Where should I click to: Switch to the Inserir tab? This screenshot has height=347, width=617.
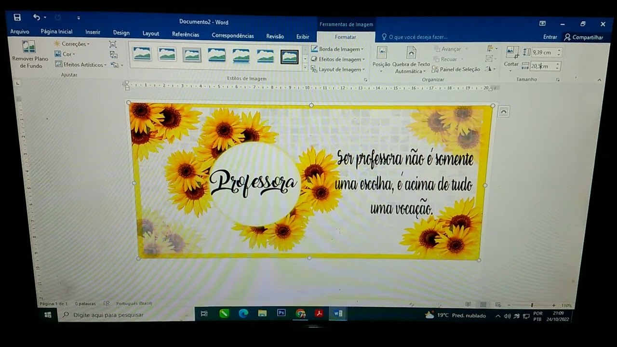93,32
